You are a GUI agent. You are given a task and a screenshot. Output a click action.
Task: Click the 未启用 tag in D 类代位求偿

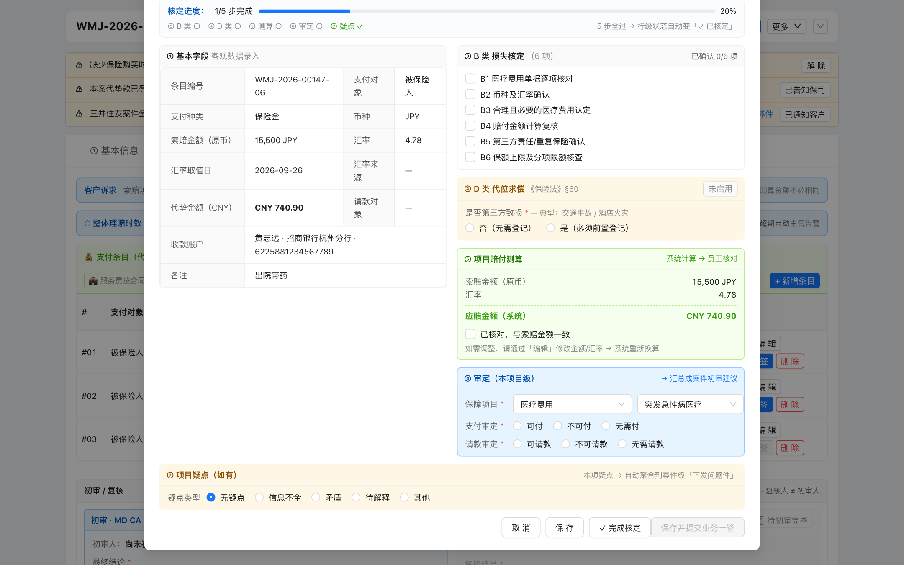[720, 189]
